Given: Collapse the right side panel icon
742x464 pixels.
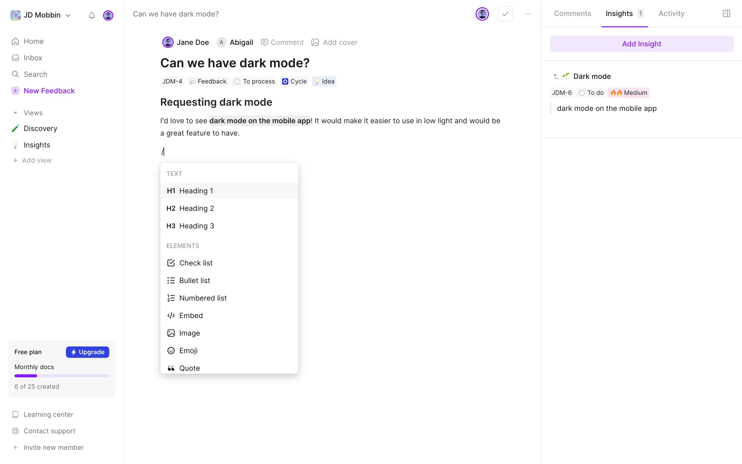Looking at the screenshot, I should coord(726,14).
